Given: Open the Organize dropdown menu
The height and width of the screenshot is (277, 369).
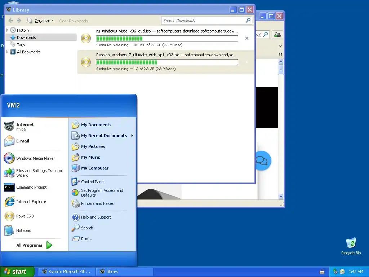Looking at the screenshot, I should (x=40, y=21).
